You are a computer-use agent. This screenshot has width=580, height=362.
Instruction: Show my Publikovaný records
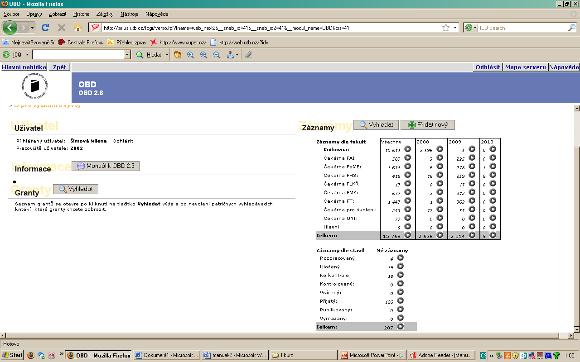point(400,309)
